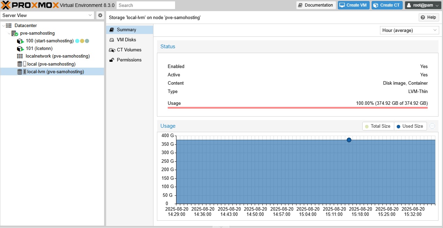Switch to the VM Disks tab
443x228 pixels.
pyautogui.click(x=126, y=40)
